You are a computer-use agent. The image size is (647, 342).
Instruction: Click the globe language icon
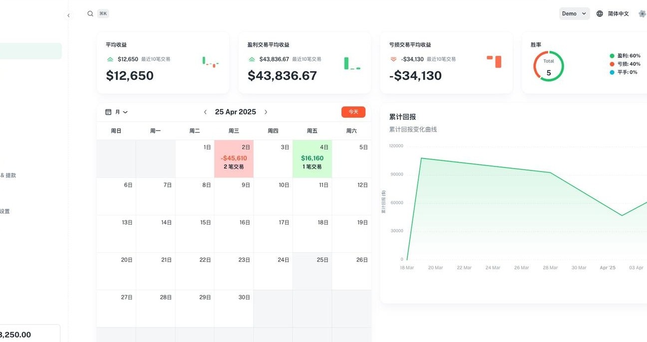tap(600, 14)
